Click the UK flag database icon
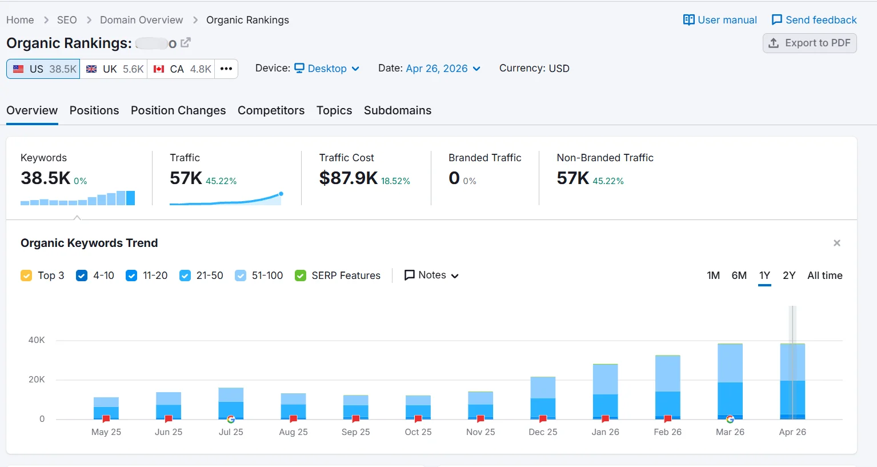The width and height of the screenshot is (877, 467). 91,69
